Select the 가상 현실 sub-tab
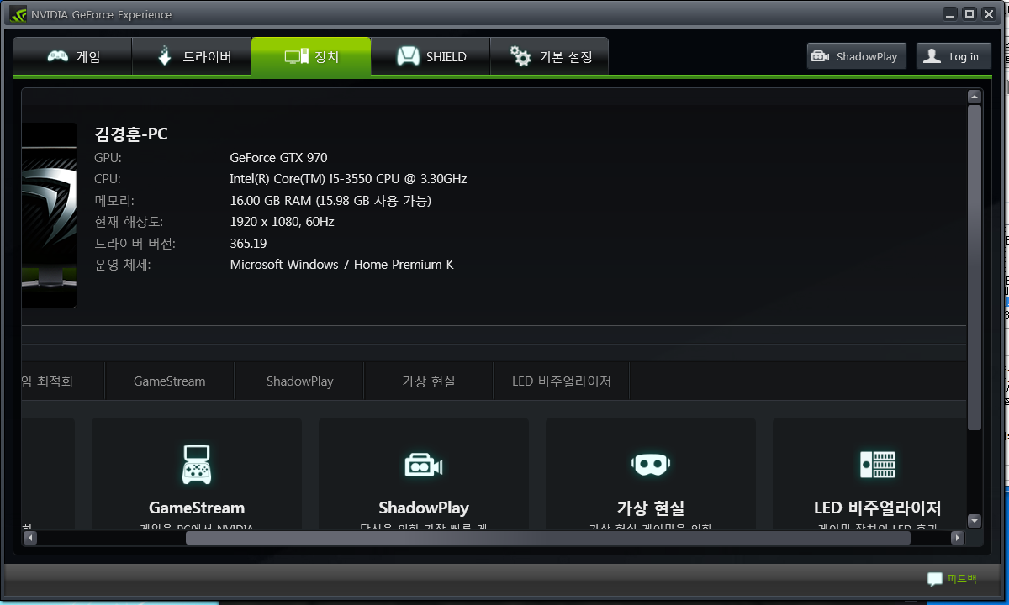 pyautogui.click(x=428, y=381)
